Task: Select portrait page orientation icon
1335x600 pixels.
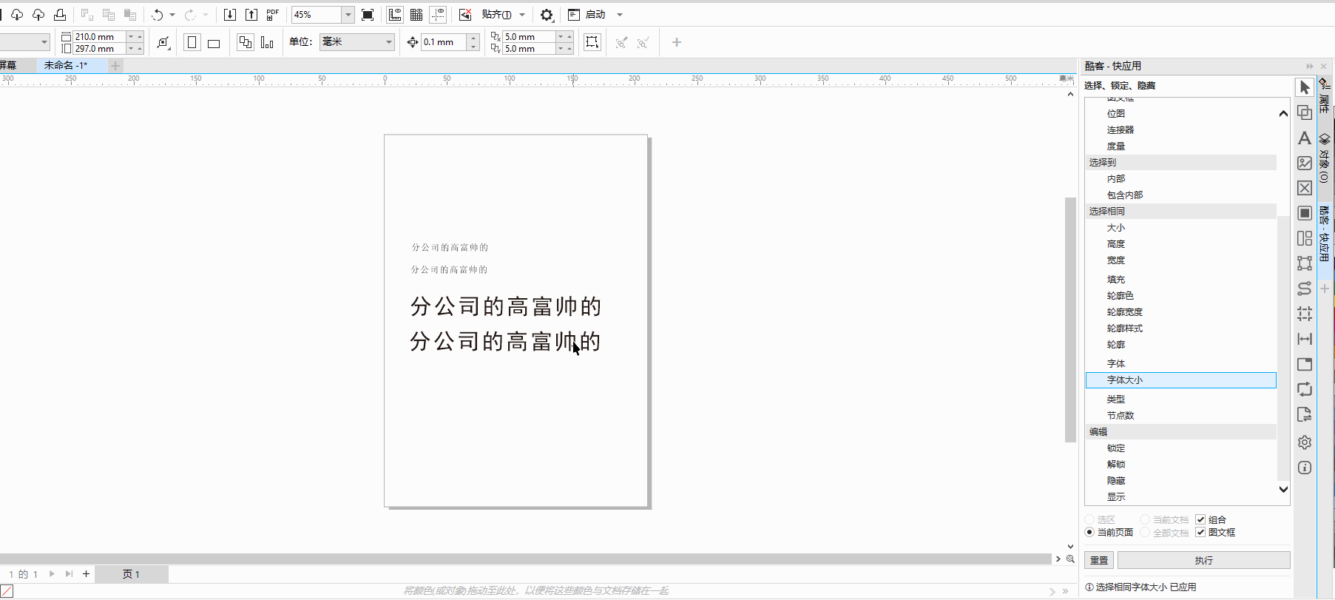Action: click(x=192, y=42)
